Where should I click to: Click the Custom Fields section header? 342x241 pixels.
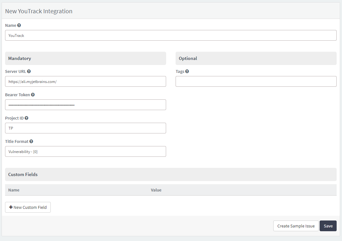(171, 174)
